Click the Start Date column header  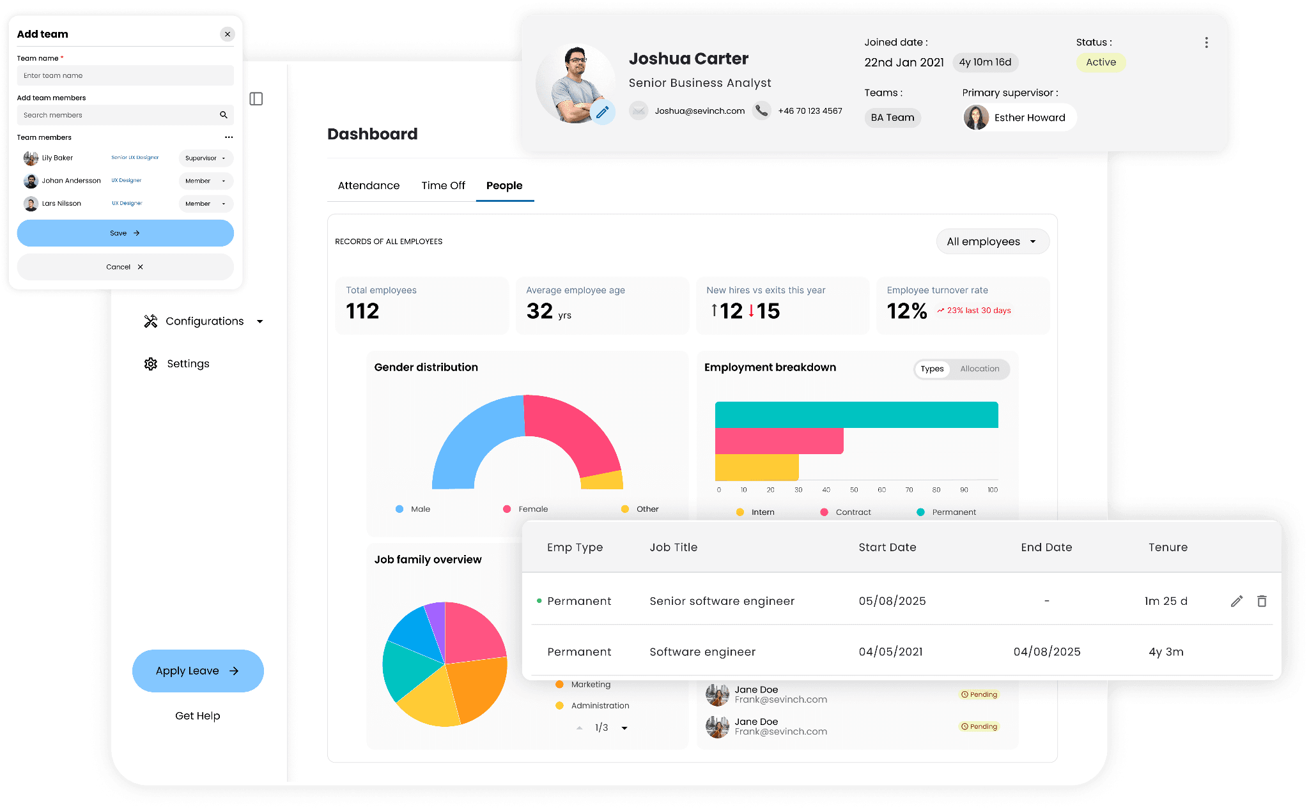coord(887,547)
